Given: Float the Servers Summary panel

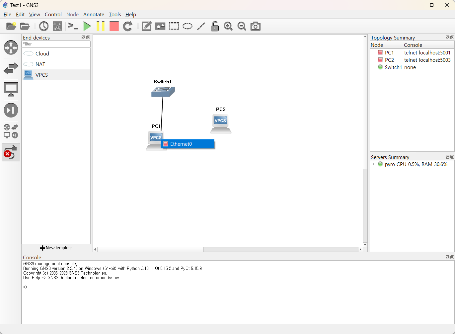Looking at the screenshot, I should (447, 157).
